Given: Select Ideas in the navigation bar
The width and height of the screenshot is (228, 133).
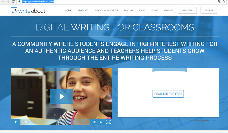Looking at the screenshot, I should [x=142, y=10].
